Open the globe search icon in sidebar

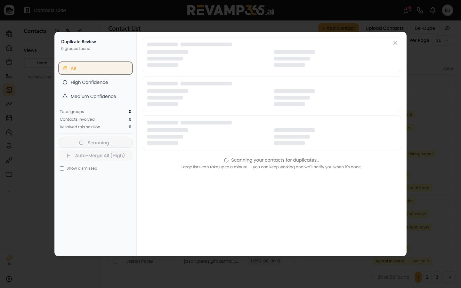9,34
